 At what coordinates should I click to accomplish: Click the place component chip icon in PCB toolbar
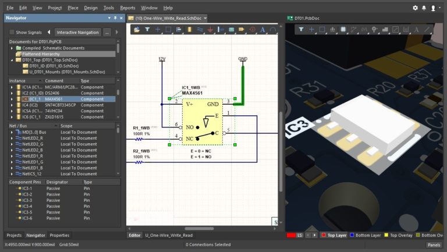coord(343,29)
